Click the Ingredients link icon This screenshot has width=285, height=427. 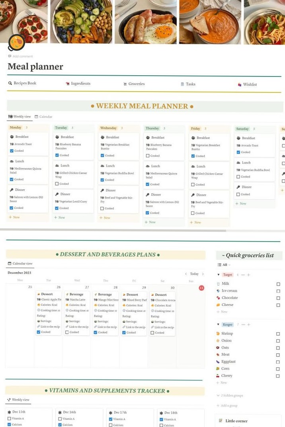click(x=68, y=84)
